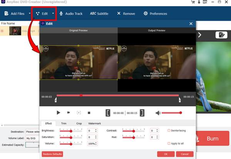Open the Subtitle option
This screenshot has height=159, width=231.
(x=99, y=13)
